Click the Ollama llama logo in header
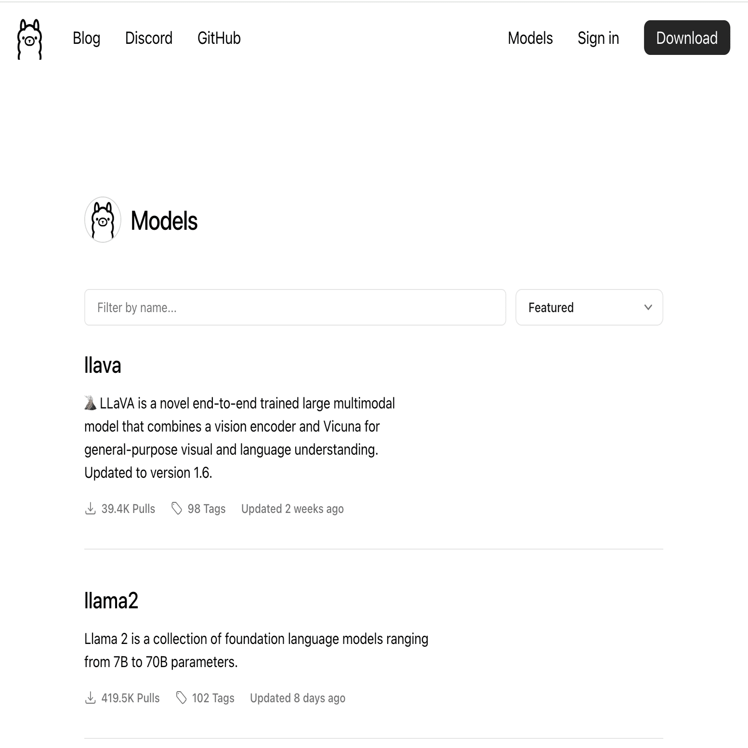Screen dimensions: 748x748 (x=29, y=39)
